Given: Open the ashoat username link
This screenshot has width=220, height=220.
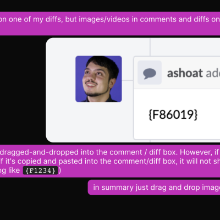Looking at the screenshot, I should click(x=185, y=73).
